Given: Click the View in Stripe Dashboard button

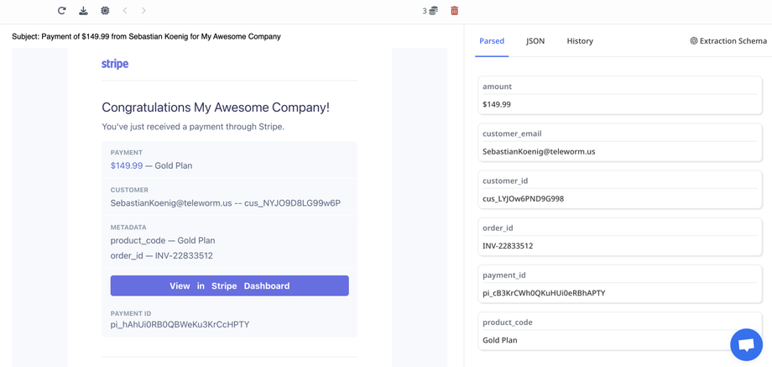Looking at the screenshot, I should (x=229, y=286).
